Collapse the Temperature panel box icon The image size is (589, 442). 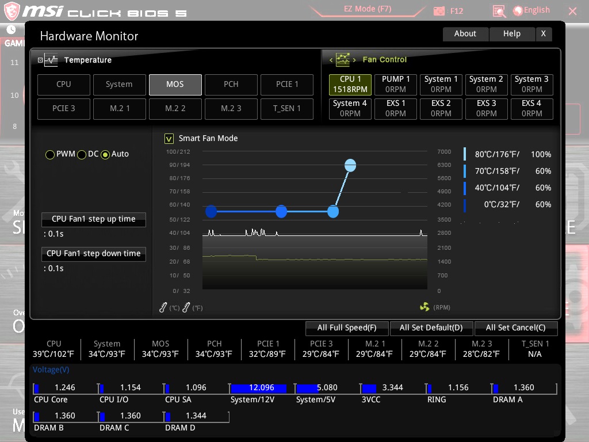[x=40, y=60]
